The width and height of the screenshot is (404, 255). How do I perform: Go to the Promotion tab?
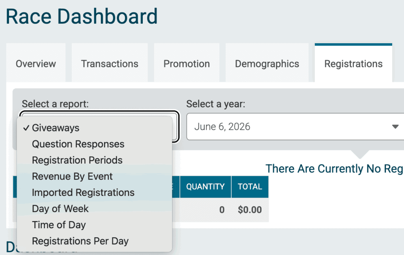coord(187,64)
